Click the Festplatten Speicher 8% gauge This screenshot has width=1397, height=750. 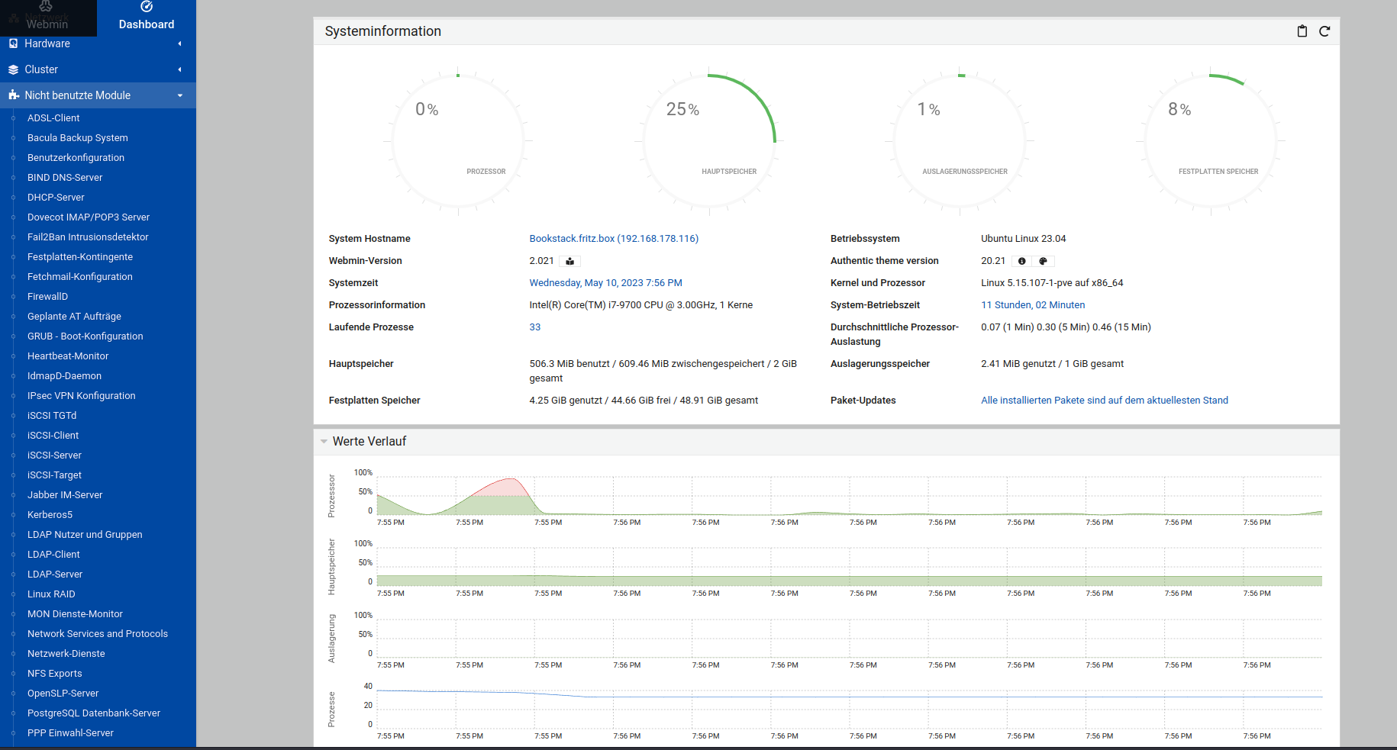[x=1210, y=141]
